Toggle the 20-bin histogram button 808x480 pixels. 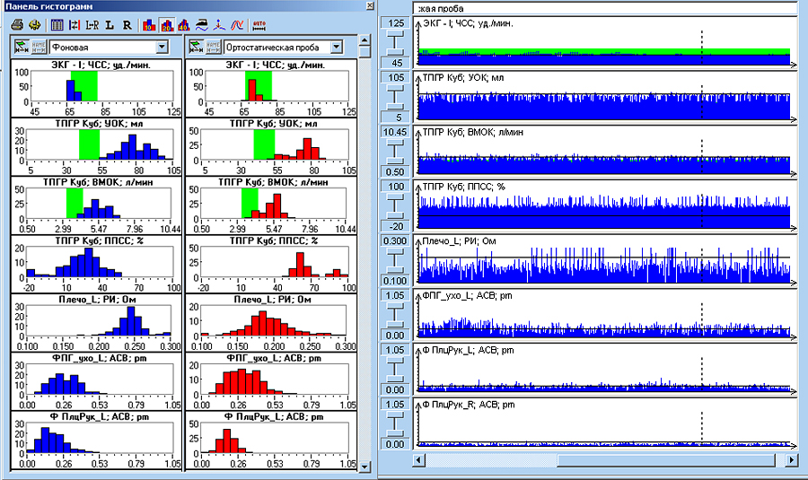[x=166, y=24]
